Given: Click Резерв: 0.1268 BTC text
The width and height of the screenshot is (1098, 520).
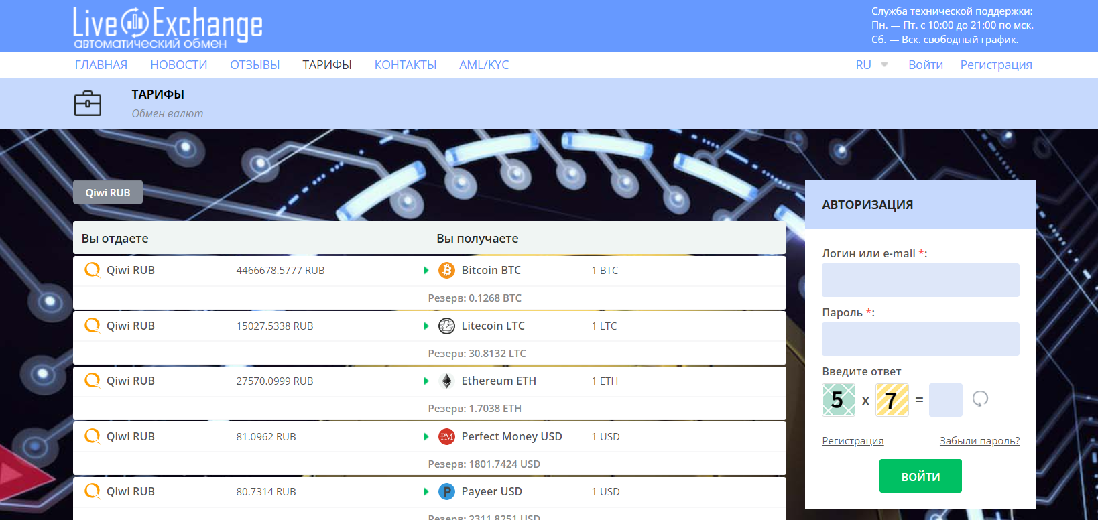Looking at the screenshot, I should (x=475, y=298).
